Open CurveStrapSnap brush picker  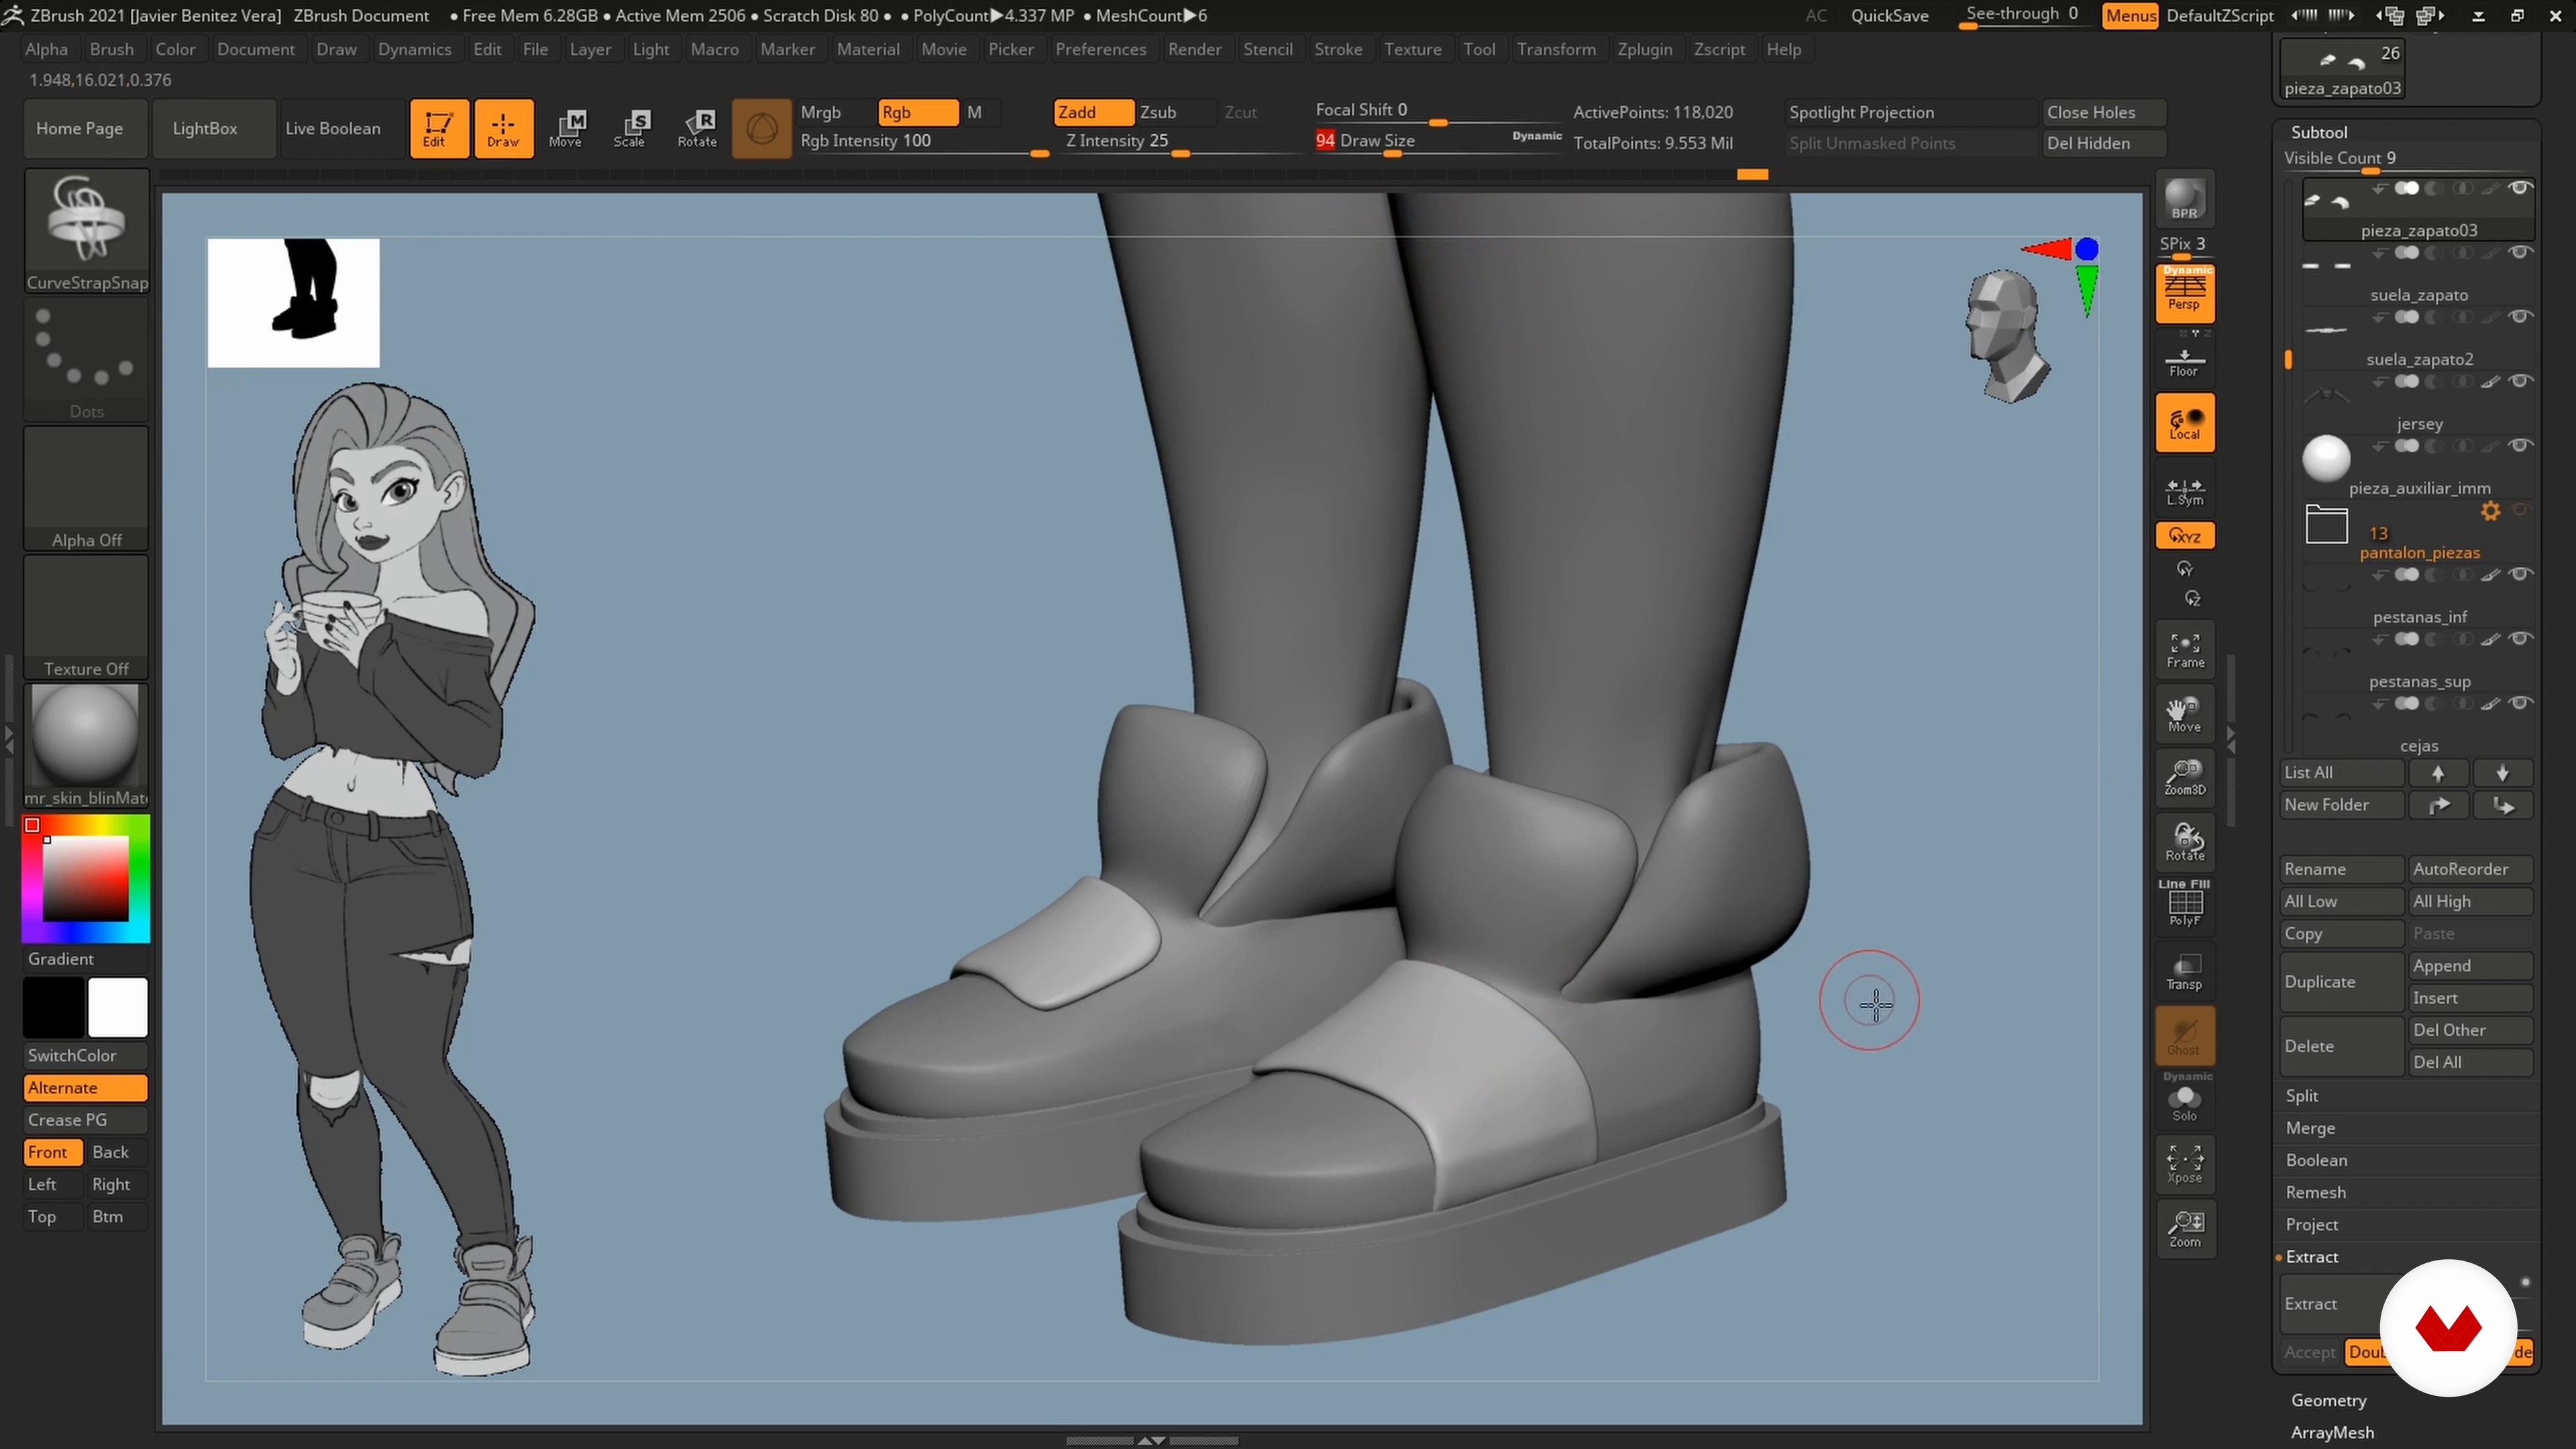[x=86, y=231]
